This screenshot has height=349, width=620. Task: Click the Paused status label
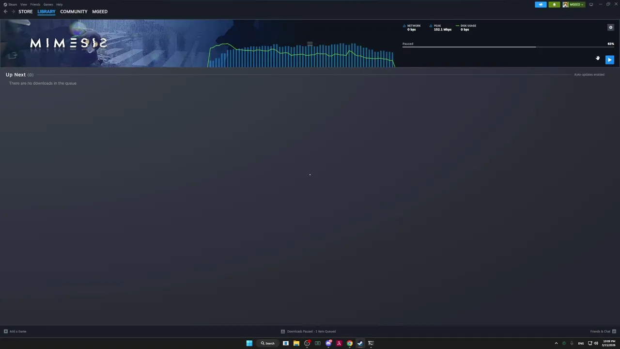[x=408, y=44]
